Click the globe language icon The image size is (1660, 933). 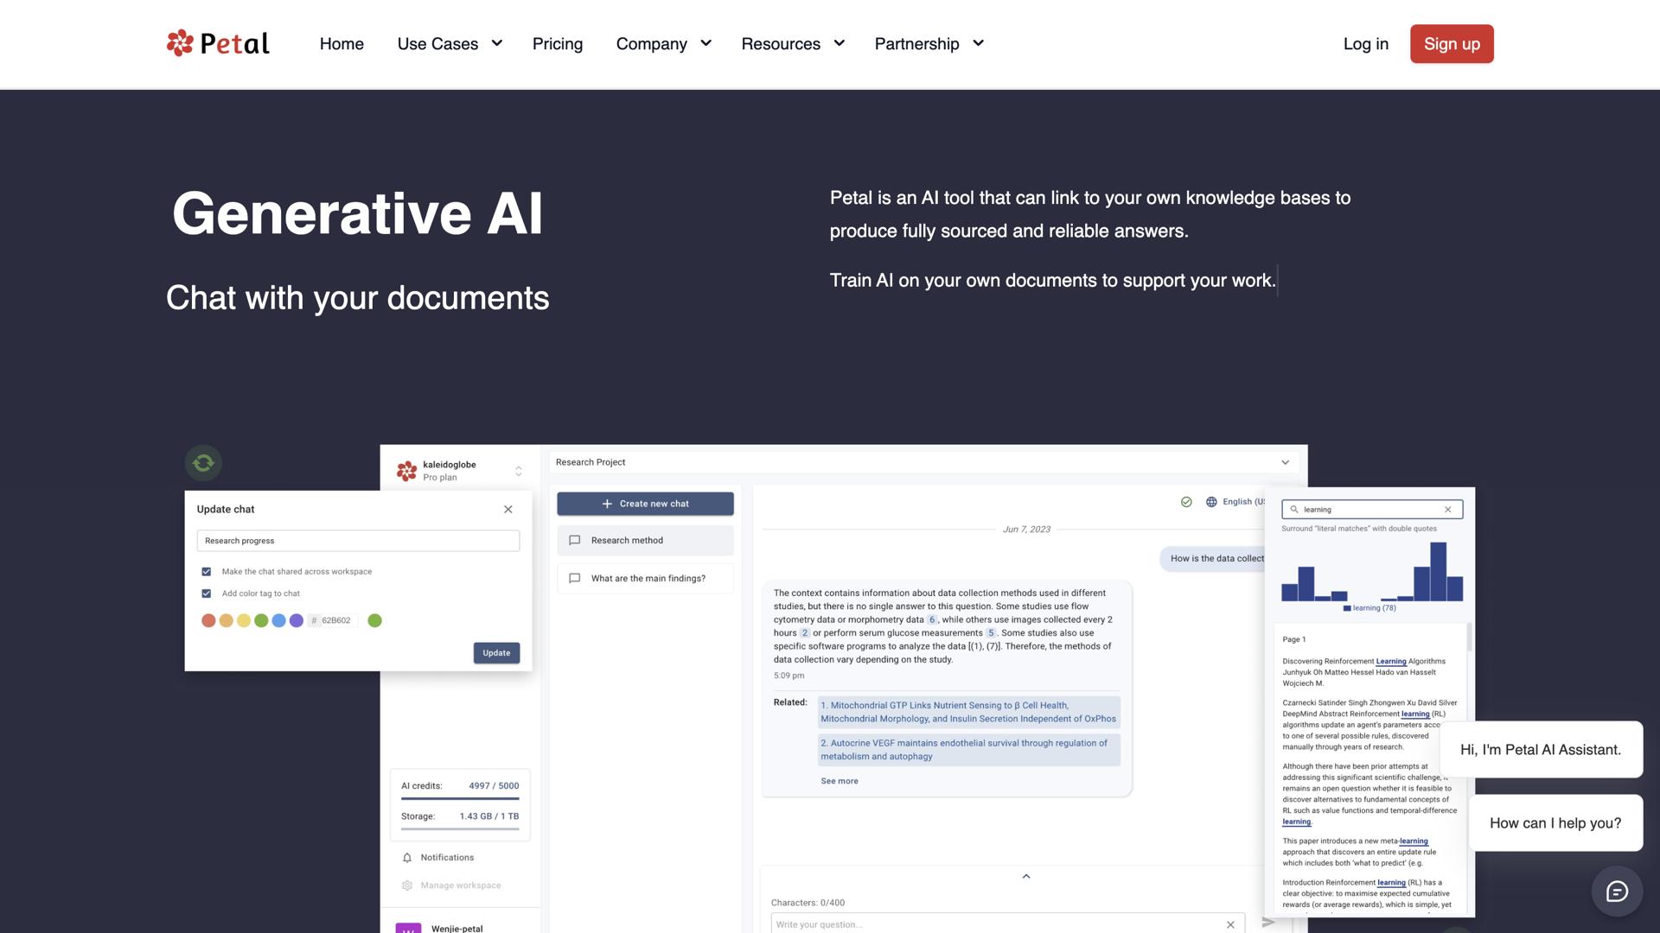(x=1211, y=502)
